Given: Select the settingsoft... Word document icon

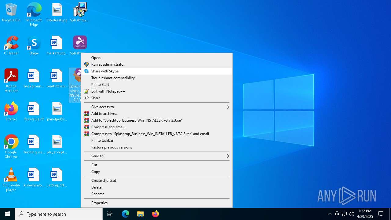Looking at the screenshot, I should (x=57, y=178).
